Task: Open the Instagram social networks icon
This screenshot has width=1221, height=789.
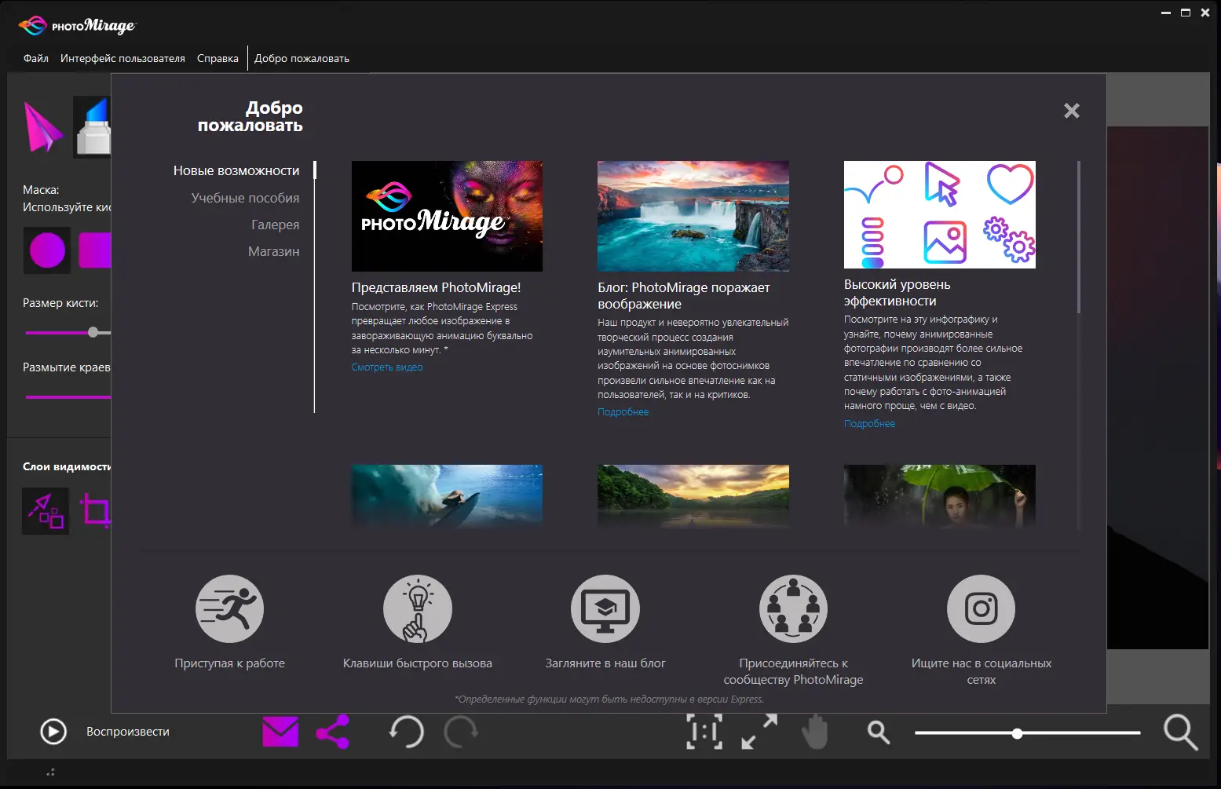Action: tap(981, 609)
